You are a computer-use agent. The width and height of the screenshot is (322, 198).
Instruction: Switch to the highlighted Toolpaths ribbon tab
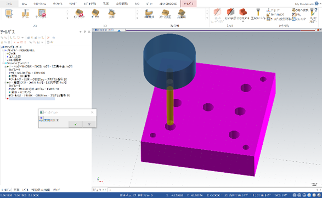pyautogui.click(x=188, y=4)
